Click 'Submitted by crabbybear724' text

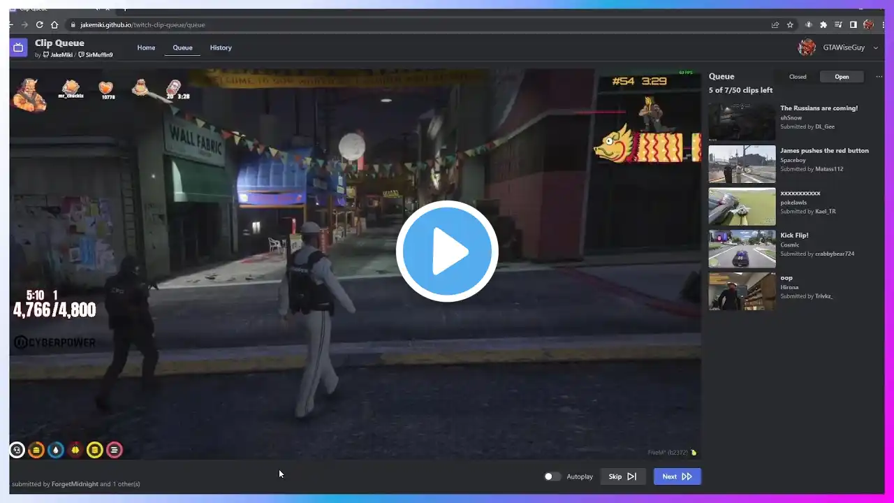(x=817, y=254)
